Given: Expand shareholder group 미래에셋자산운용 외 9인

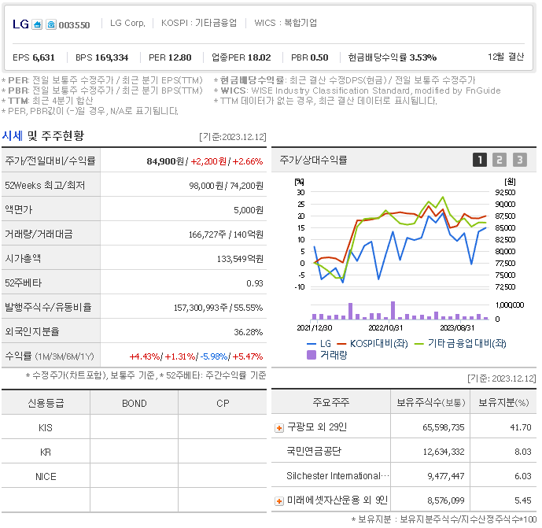Looking at the screenshot, I should point(279,500).
